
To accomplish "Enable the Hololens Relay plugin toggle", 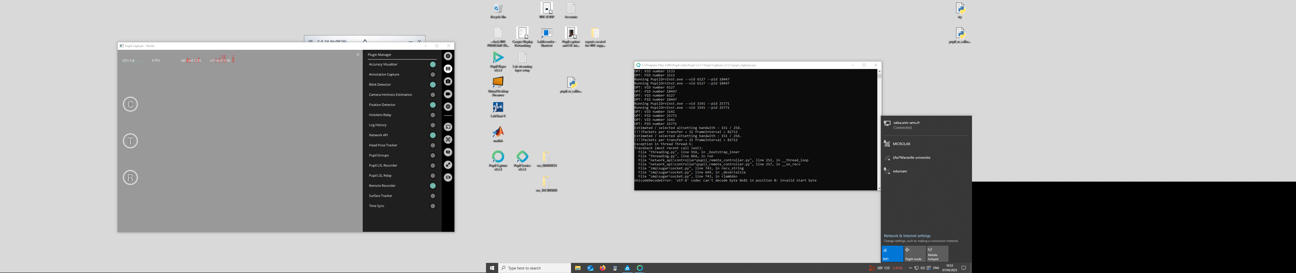I will 432,115.
